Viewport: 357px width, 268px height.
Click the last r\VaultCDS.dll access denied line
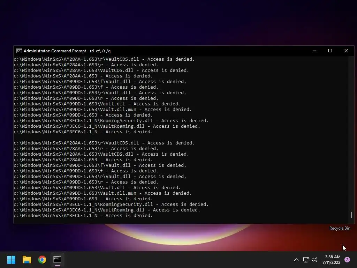tap(104, 143)
